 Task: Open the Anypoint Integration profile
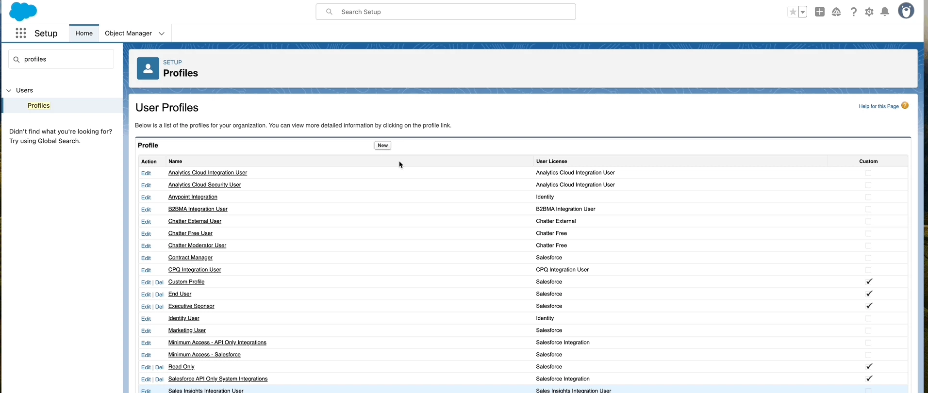click(193, 197)
